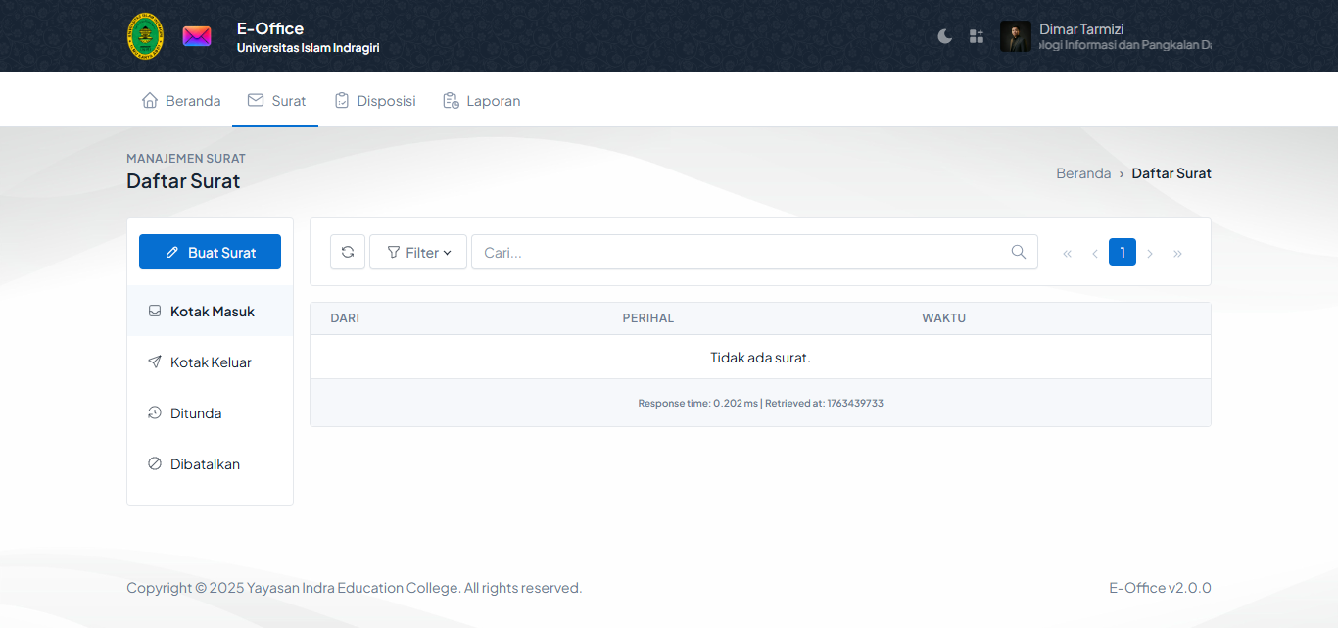
Task: Open Kotak Masuk folder
Action: 211,312
